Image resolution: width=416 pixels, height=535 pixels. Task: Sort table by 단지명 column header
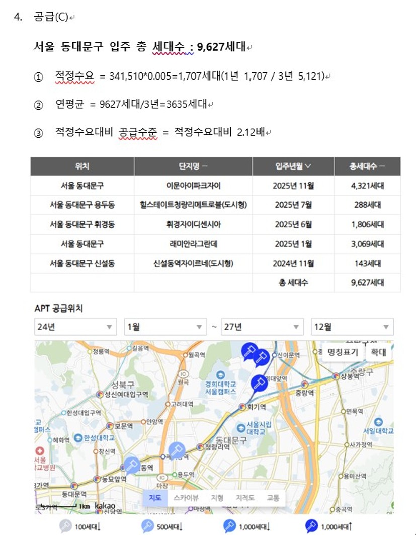(193, 166)
